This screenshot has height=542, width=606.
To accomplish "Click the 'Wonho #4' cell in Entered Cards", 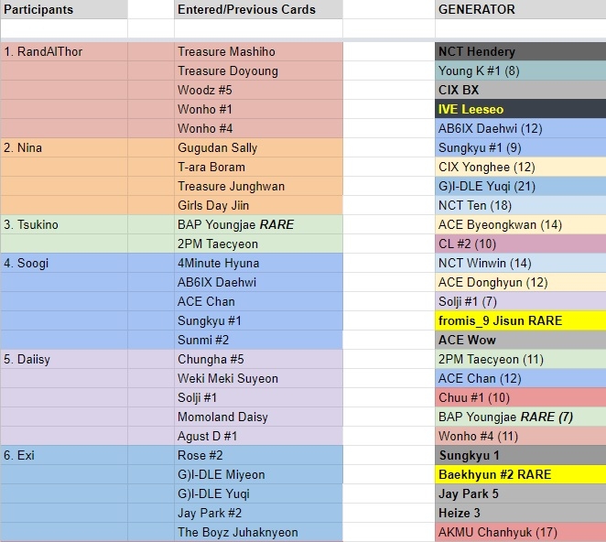I will pyautogui.click(x=258, y=128).
